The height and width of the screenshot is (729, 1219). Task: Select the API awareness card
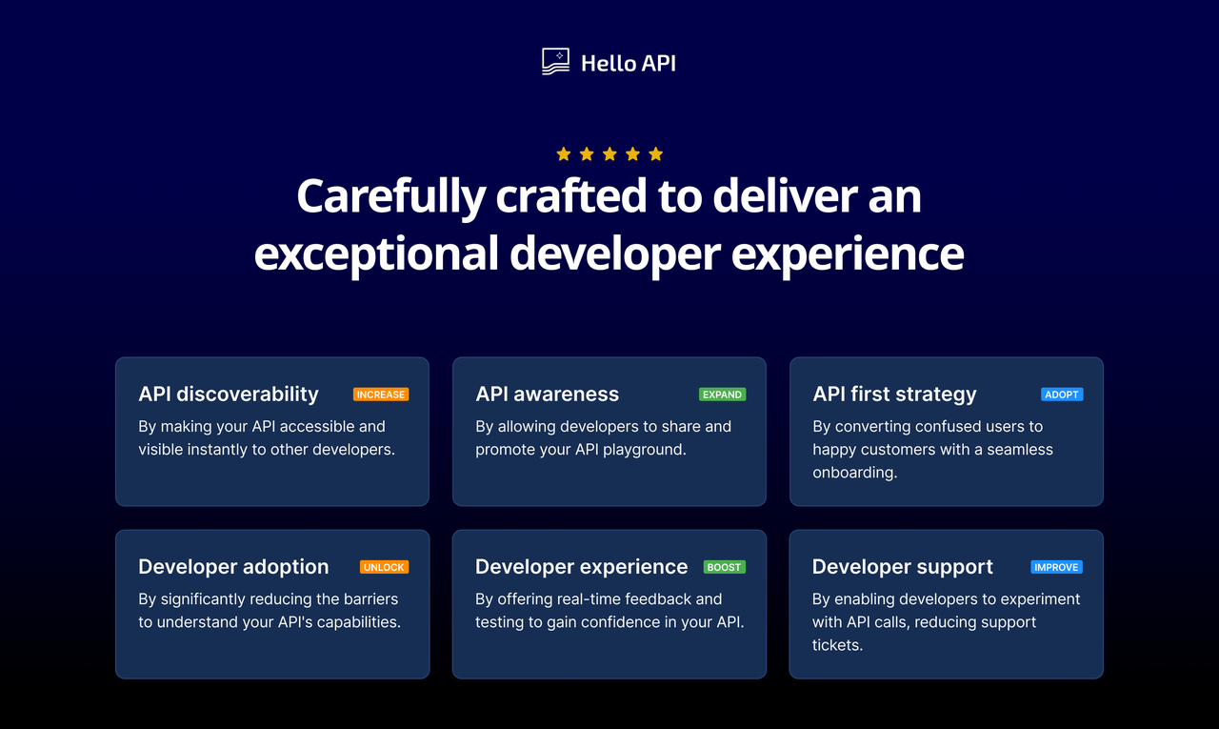(609, 431)
